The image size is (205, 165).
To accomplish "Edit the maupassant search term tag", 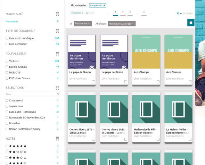I will pos(98,5).
